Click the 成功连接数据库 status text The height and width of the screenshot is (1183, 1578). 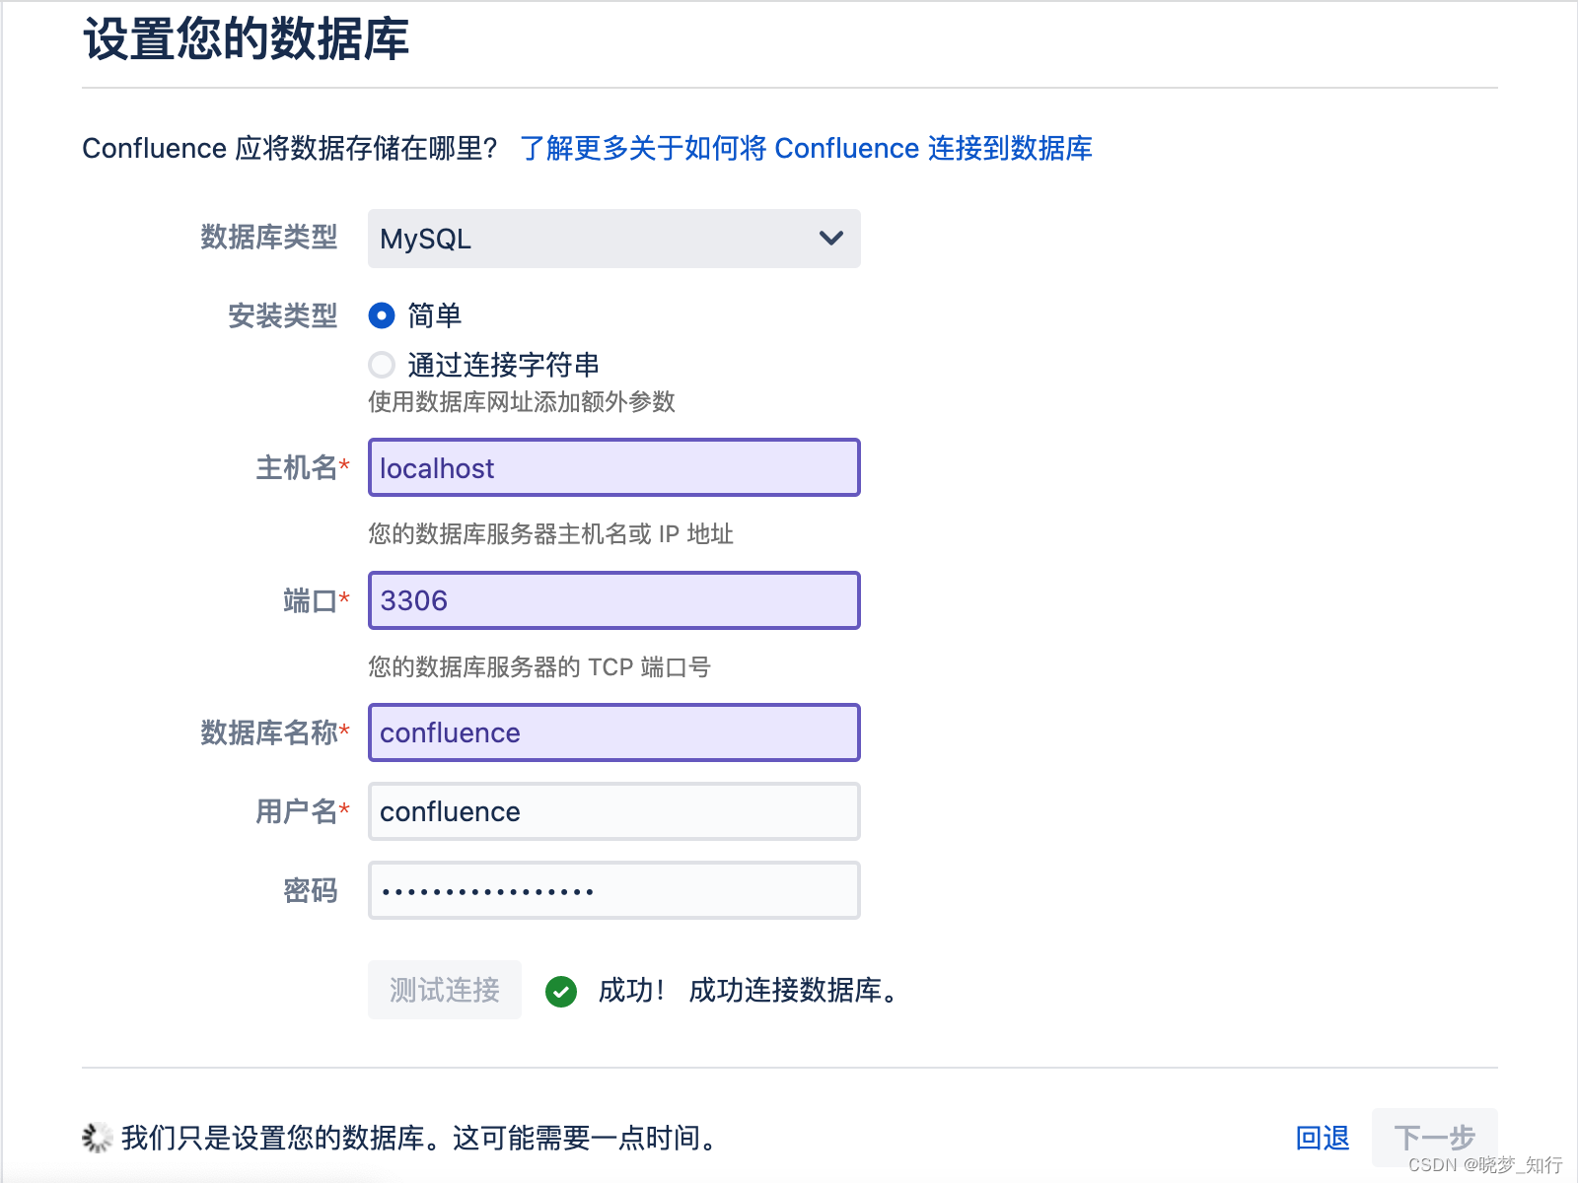[793, 991]
